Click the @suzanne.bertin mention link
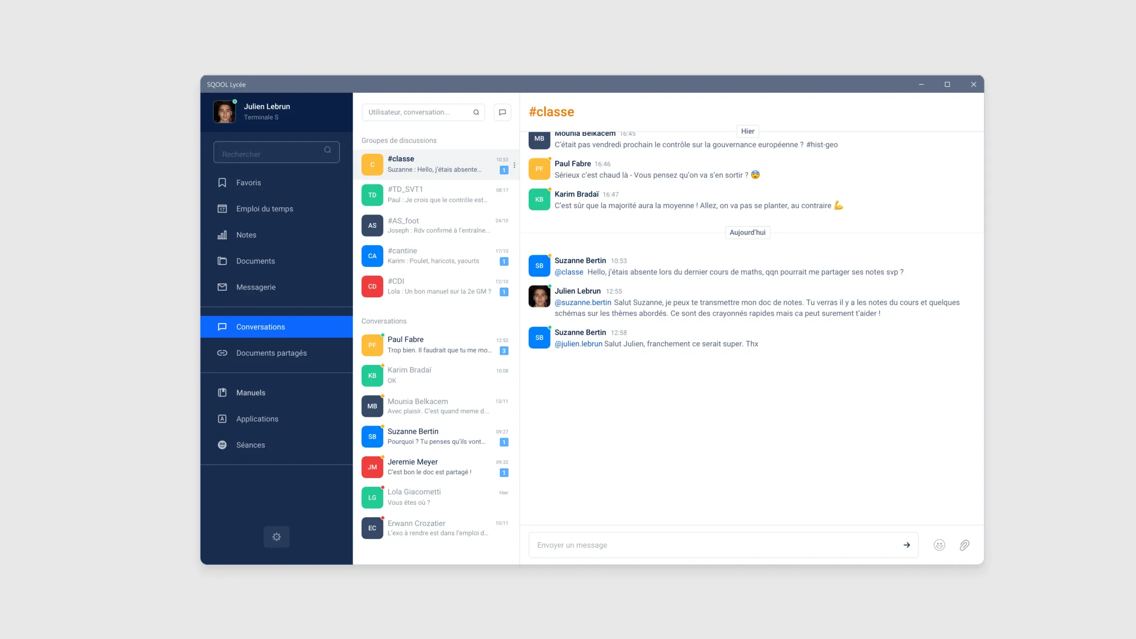Viewport: 1136px width, 639px height. tap(583, 302)
